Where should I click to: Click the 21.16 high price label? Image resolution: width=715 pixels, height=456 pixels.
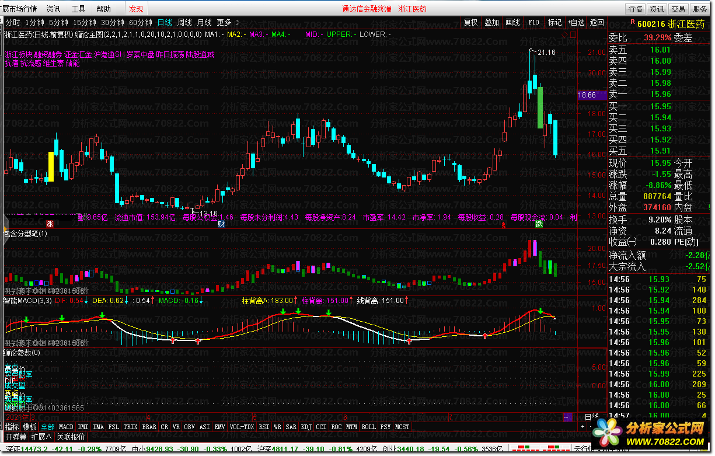[x=547, y=53]
